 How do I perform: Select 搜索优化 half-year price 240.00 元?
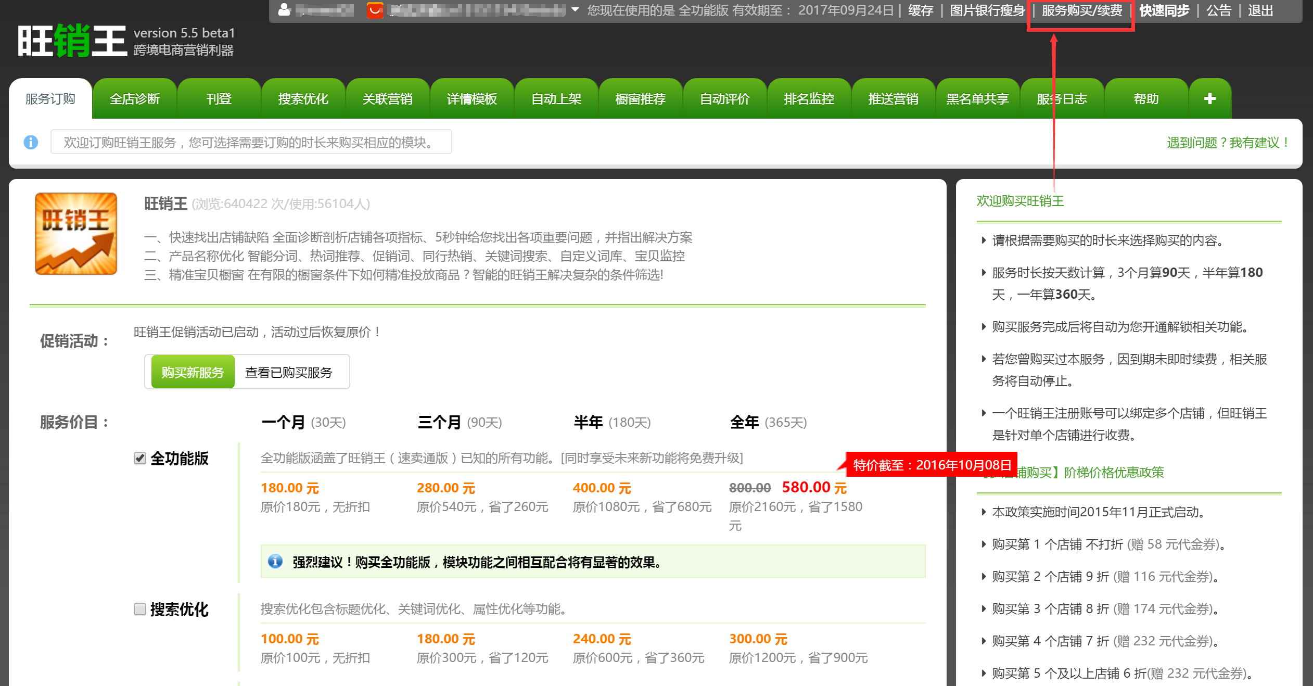pos(602,639)
